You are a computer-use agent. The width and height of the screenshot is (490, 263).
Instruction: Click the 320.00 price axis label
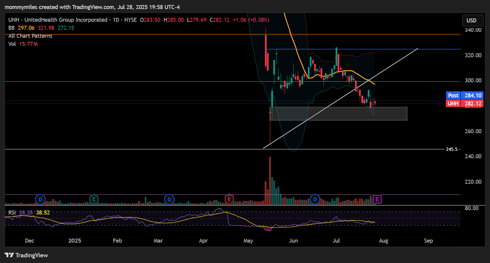(x=473, y=55)
